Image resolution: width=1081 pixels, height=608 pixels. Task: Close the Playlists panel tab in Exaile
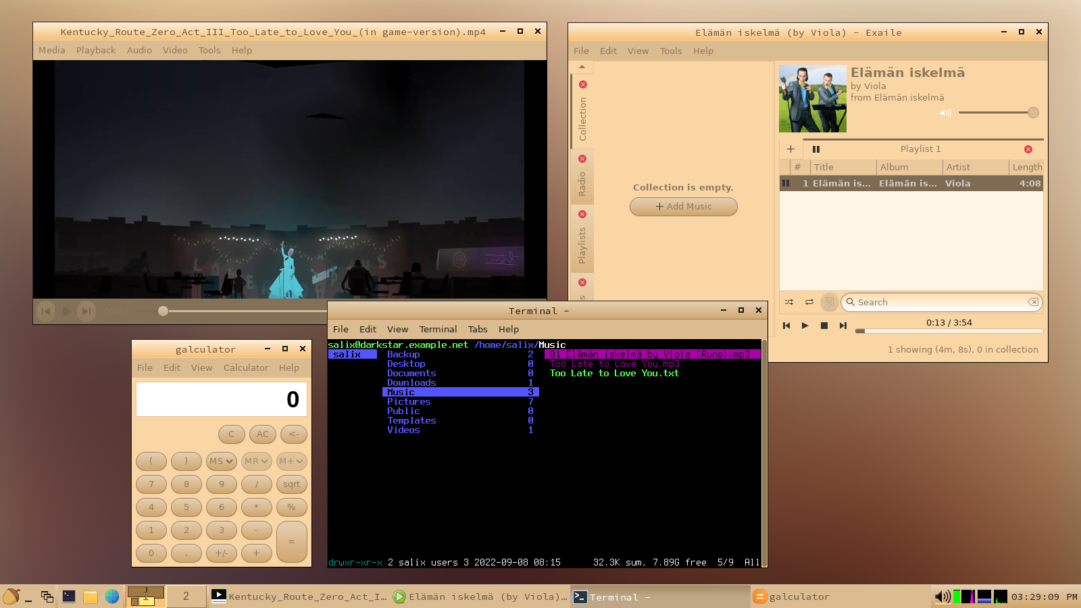point(582,214)
